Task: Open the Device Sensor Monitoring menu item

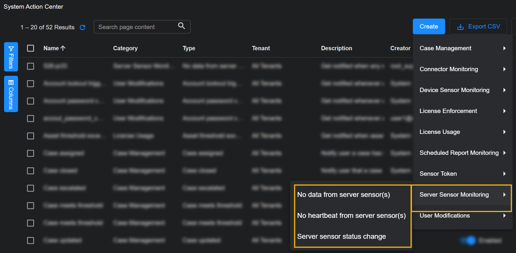Action: click(454, 90)
